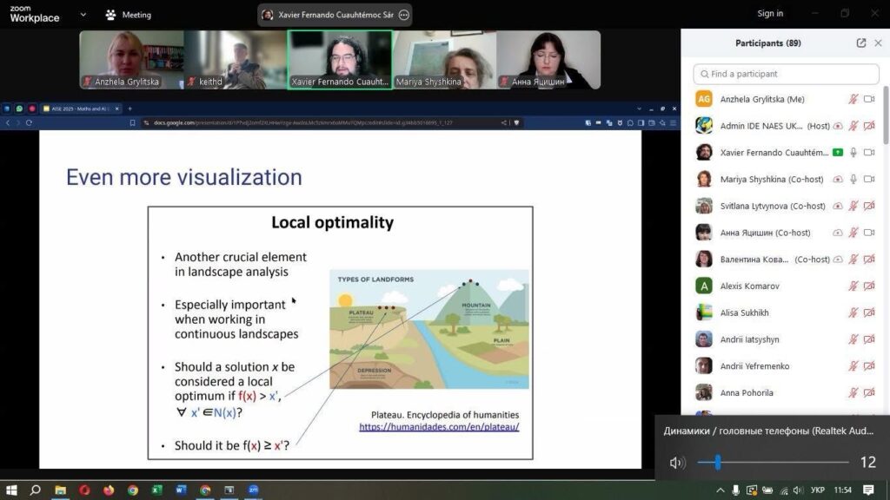
Task: Click the Sign in button
Action: click(770, 13)
